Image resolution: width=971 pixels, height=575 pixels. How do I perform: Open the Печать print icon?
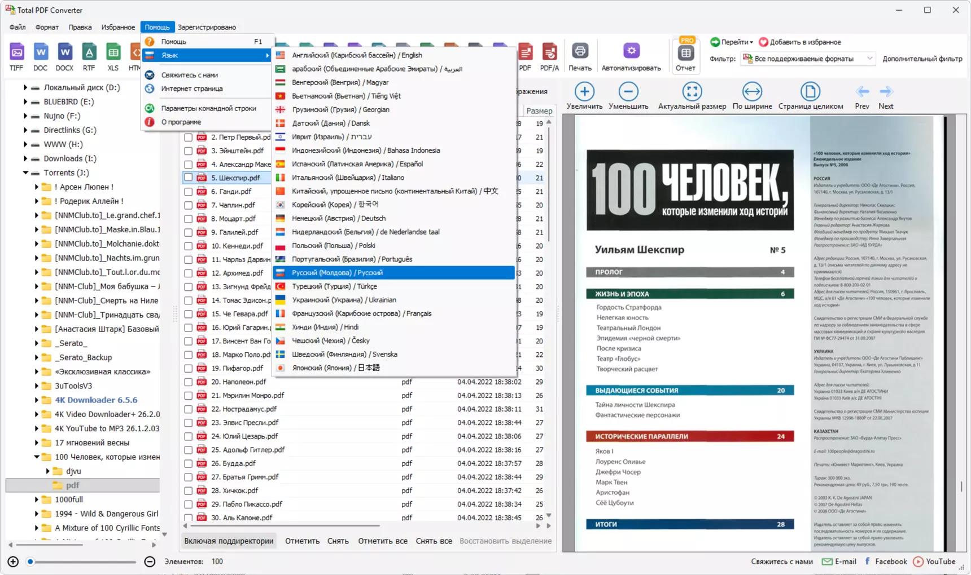[580, 56]
